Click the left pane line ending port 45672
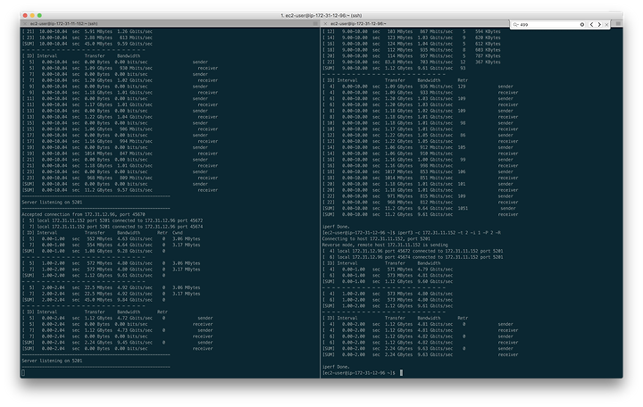 coord(113,220)
